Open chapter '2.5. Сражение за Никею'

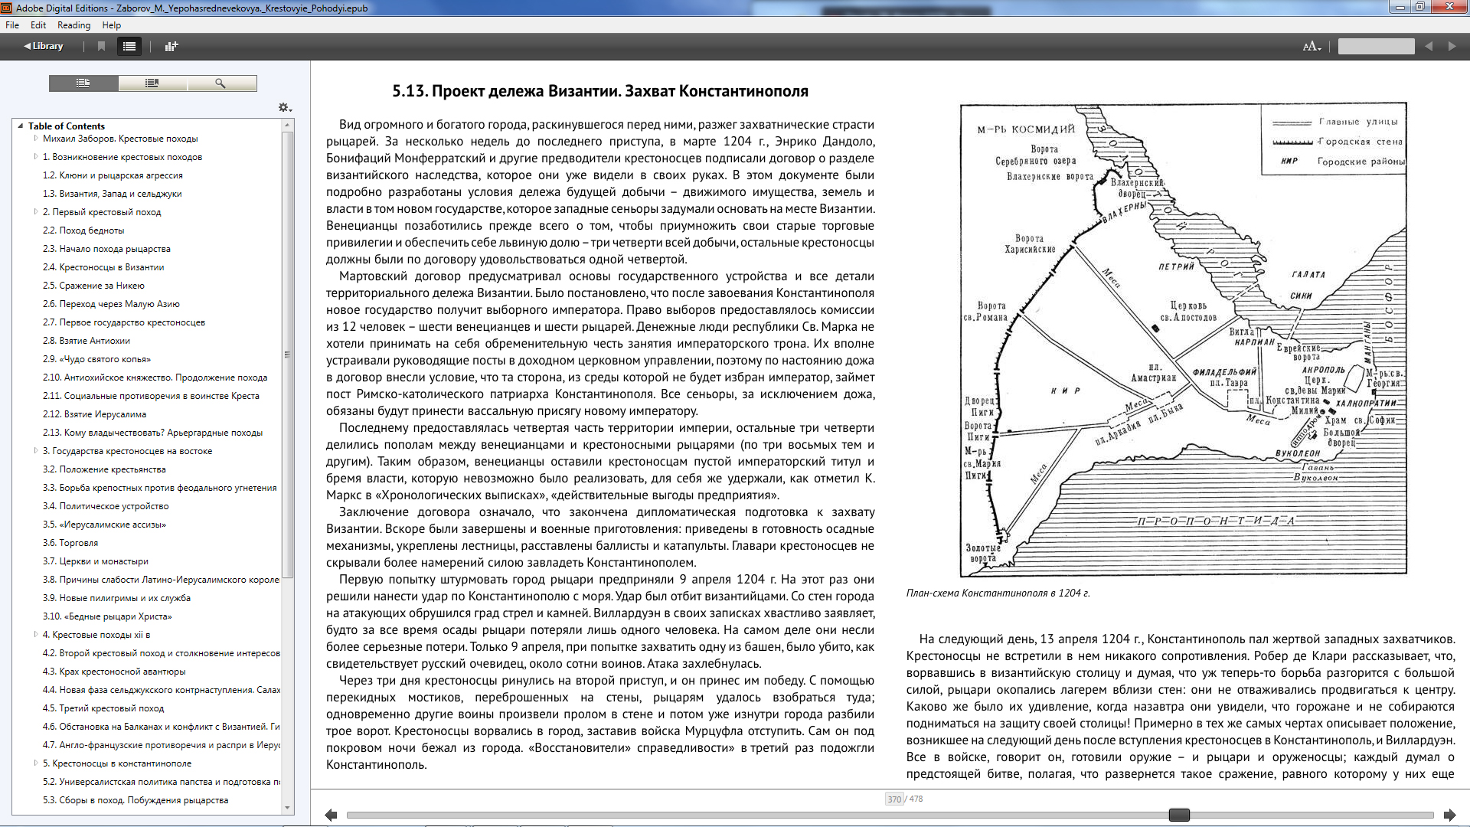93,286
